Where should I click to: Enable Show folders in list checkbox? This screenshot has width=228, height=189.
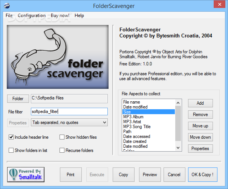coord(11,150)
